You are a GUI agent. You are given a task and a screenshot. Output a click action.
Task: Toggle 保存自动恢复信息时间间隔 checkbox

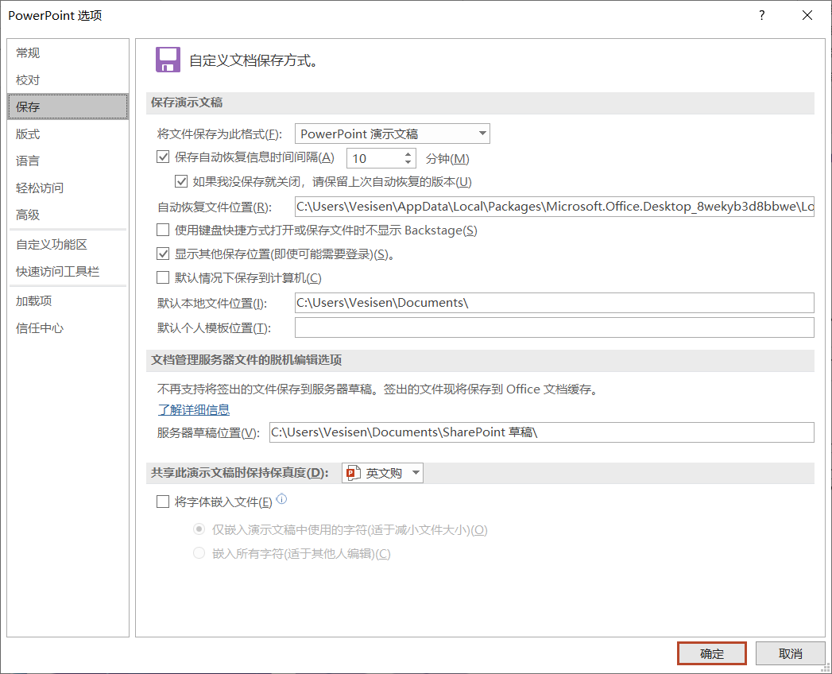coord(163,157)
